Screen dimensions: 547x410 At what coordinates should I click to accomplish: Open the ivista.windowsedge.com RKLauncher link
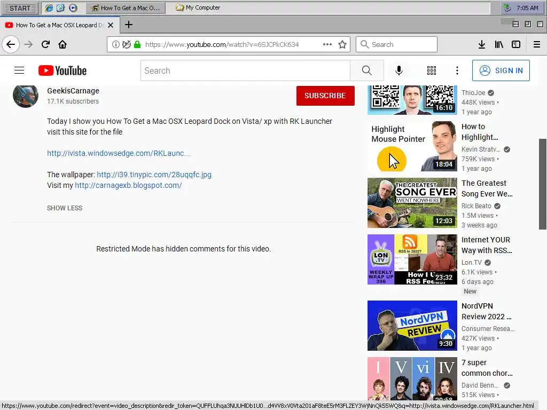click(118, 153)
